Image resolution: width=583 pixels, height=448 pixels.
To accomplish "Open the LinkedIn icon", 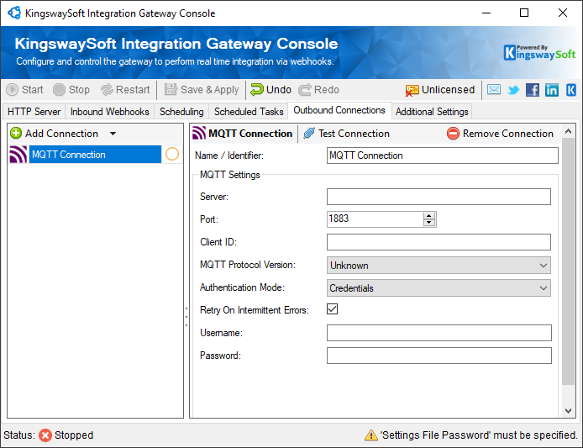I will 552,90.
